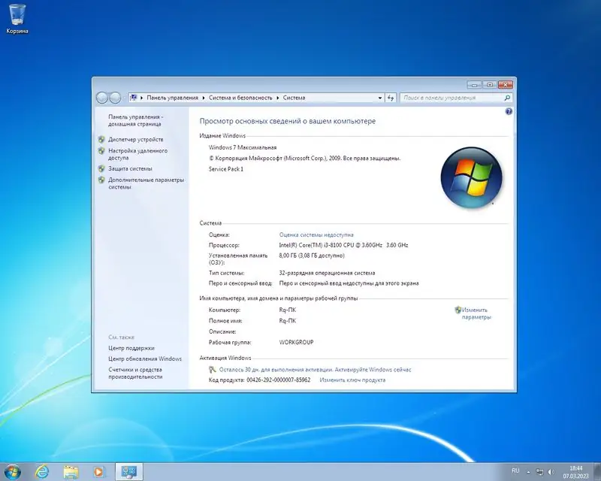Click Оценка системы недоступна link

[x=316, y=234]
